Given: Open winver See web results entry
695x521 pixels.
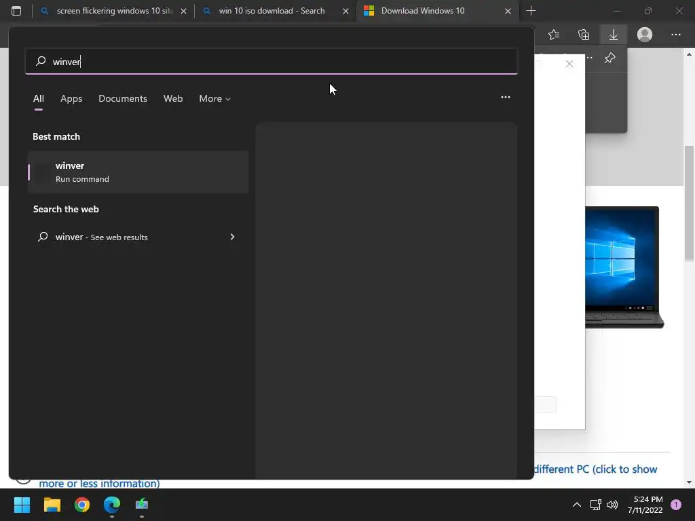Looking at the screenshot, I should [x=138, y=237].
